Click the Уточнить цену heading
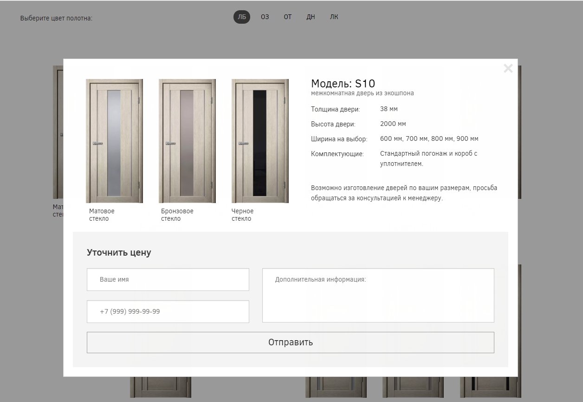583x402 pixels. 119,253
